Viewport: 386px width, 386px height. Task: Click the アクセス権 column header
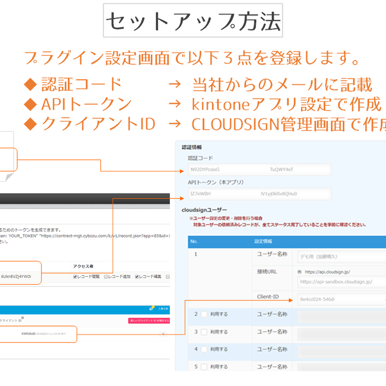click(x=83, y=266)
